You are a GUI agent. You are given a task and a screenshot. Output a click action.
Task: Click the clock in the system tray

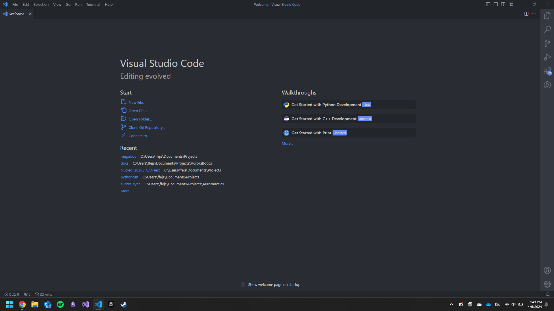point(535,304)
